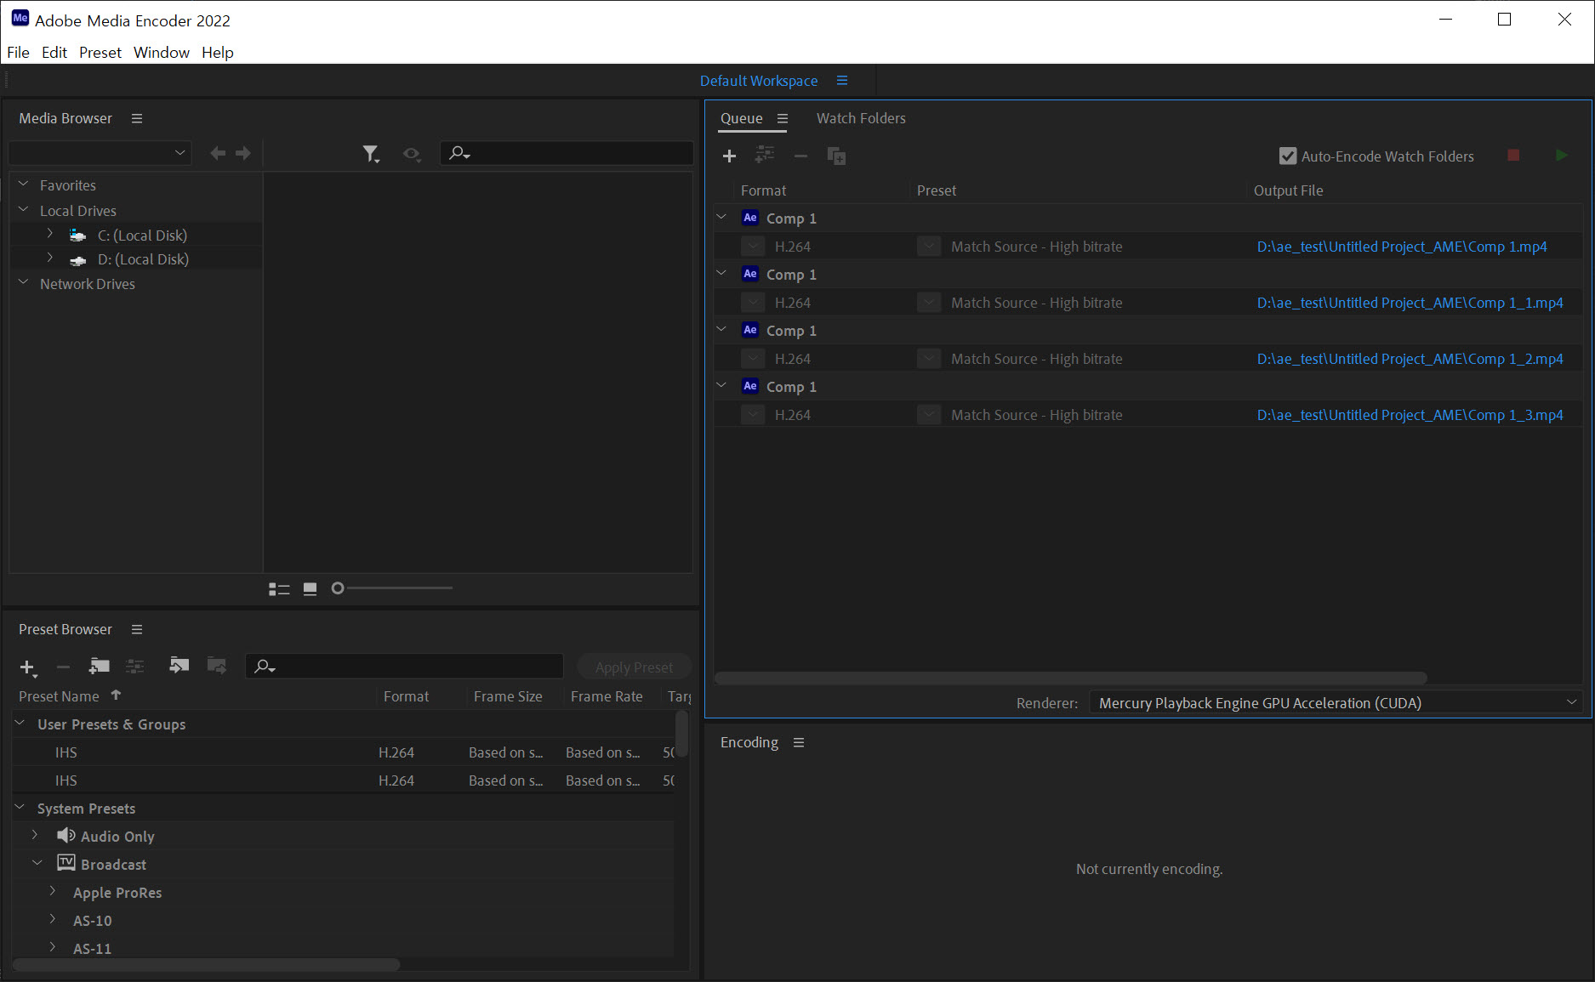Click the green Start Queue play button

pyautogui.click(x=1561, y=155)
